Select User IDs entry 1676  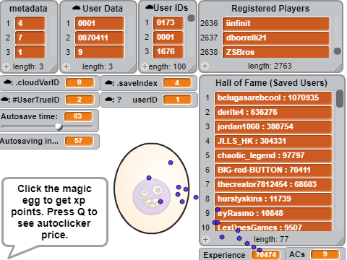point(168,51)
